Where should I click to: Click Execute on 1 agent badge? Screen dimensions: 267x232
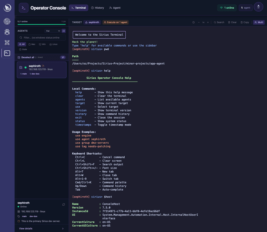pos(115,22)
